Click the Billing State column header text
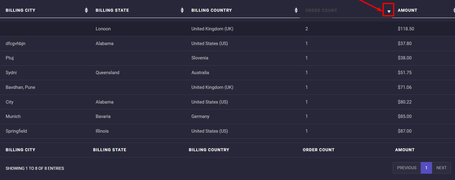 coord(112,10)
